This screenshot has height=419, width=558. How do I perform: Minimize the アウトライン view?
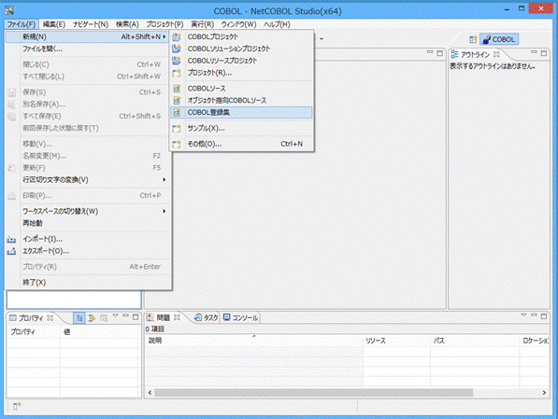tap(534, 52)
